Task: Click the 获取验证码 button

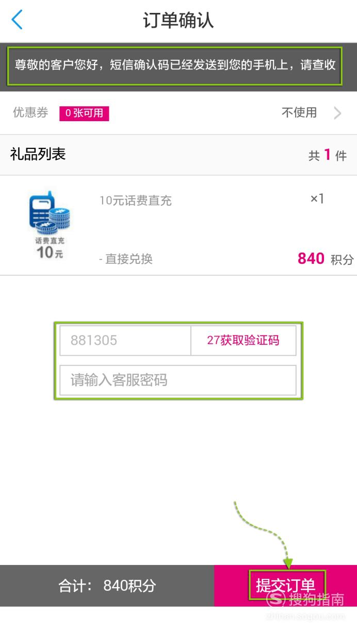Action: pos(243,340)
